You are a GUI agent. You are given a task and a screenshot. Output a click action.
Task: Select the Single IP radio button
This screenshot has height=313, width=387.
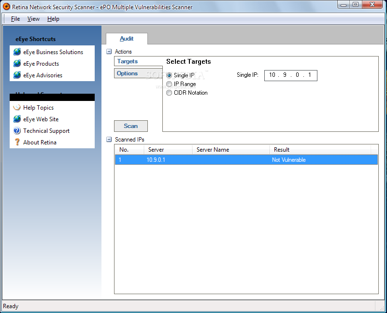(x=169, y=75)
